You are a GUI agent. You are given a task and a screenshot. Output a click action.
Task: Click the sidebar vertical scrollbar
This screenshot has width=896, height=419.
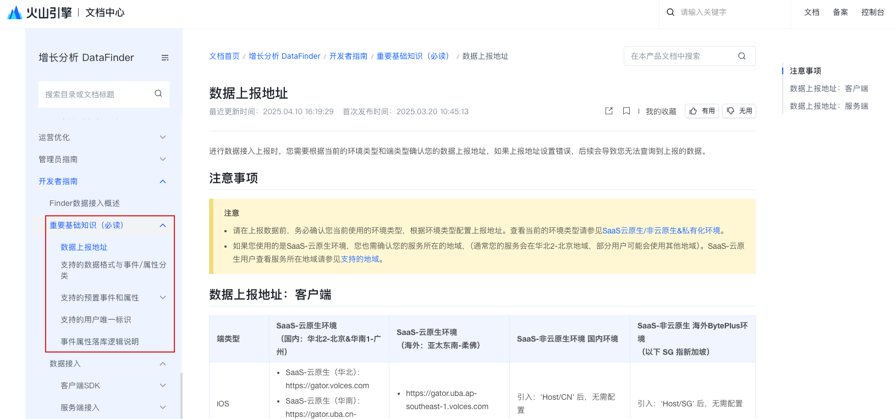(182, 395)
